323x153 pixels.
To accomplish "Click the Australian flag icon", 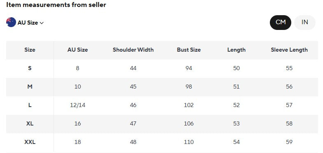I will point(11,22).
